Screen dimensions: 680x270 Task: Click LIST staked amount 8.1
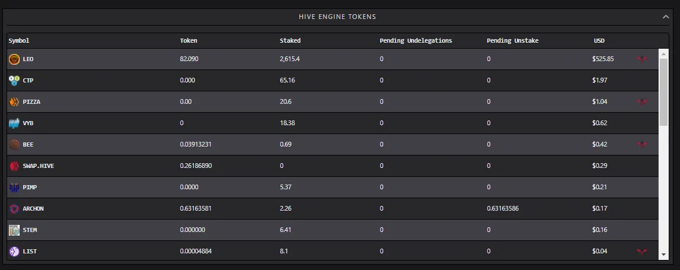coord(284,251)
